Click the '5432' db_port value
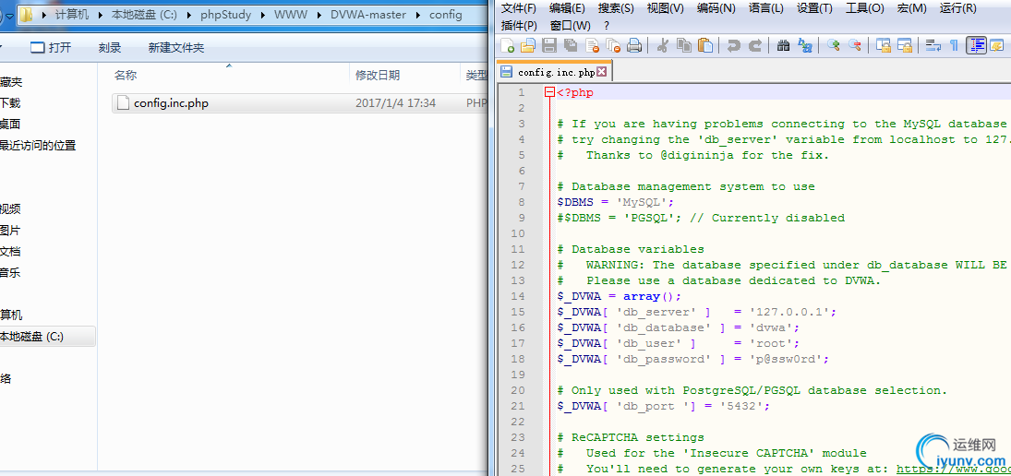 pyautogui.click(x=740, y=406)
